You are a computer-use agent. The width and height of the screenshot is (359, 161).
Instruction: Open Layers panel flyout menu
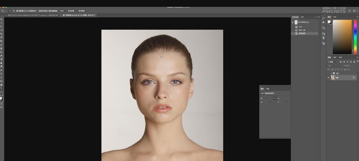coord(358,57)
